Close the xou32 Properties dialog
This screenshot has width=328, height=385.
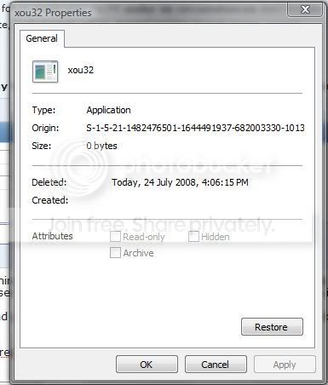305,9
